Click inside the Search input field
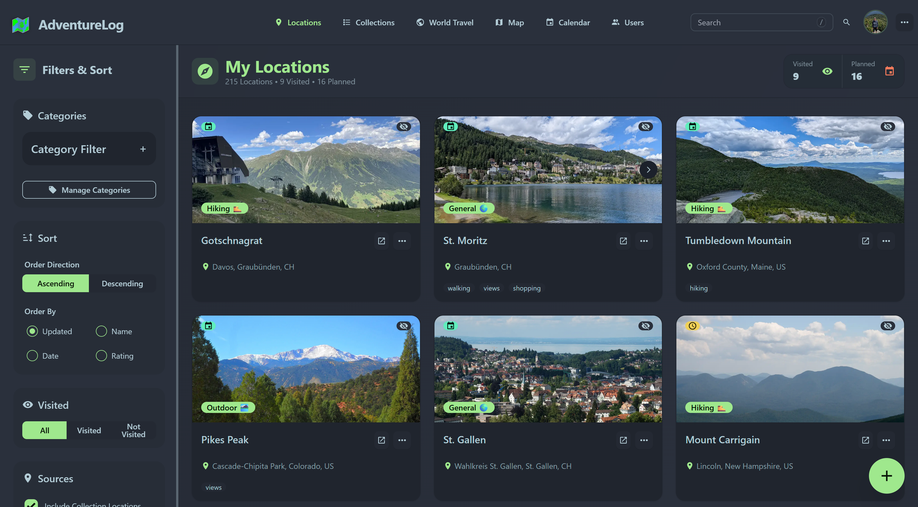 (748, 22)
